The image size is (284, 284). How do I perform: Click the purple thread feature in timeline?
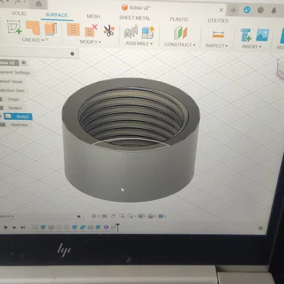click(x=106, y=227)
